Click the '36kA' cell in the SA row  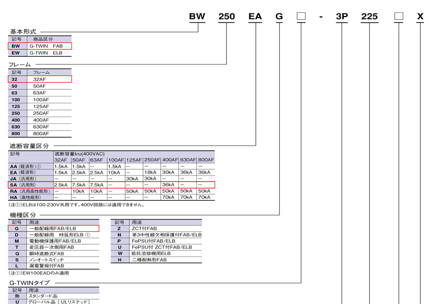click(168, 185)
